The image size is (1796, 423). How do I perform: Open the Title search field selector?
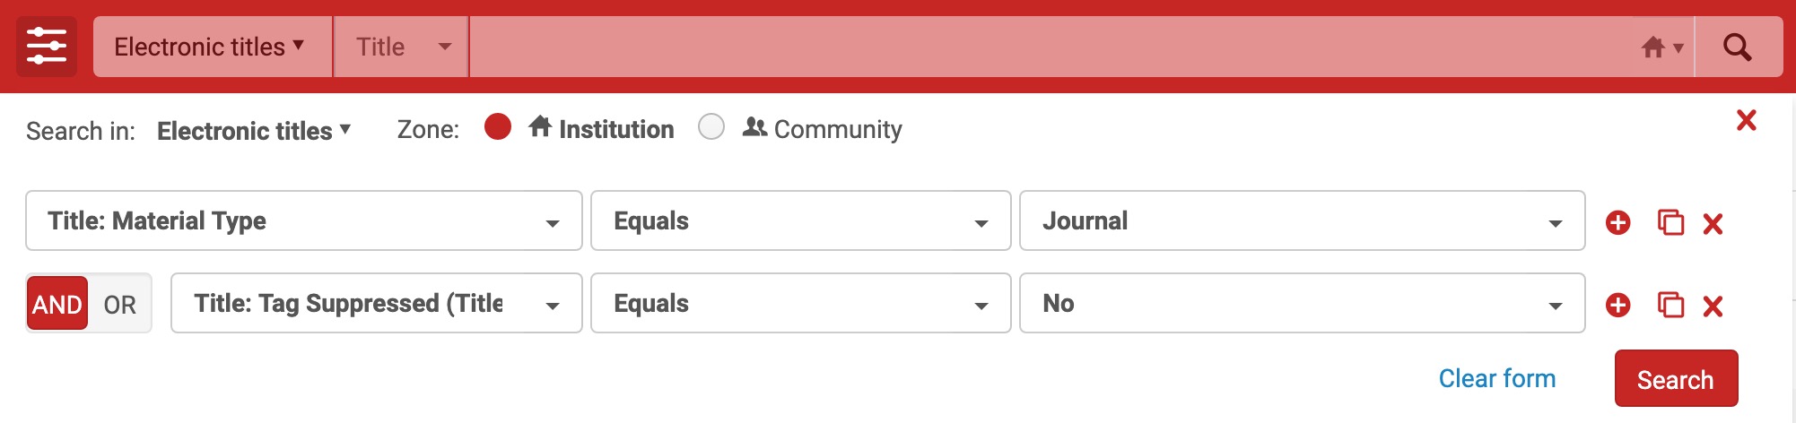[x=401, y=47]
